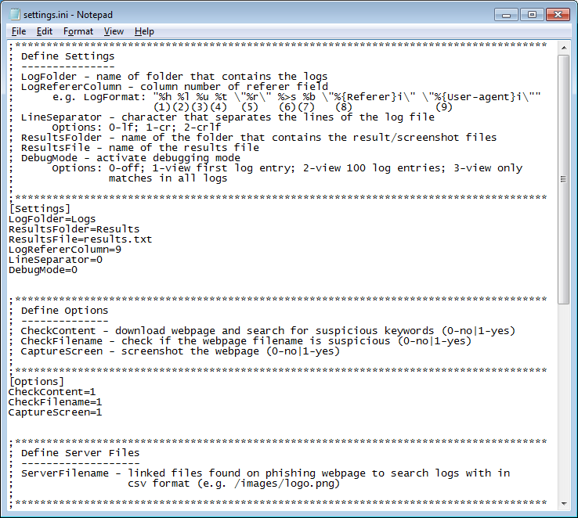578x518 pixels.
Task: Click the [Settings] section header text
Action: click(x=39, y=209)
